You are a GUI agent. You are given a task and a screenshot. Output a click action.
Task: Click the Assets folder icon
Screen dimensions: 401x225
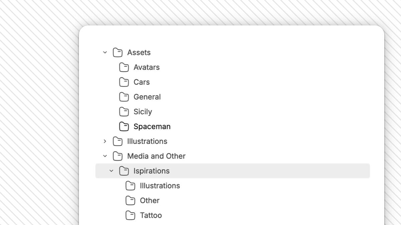click(x=118, y=52)
